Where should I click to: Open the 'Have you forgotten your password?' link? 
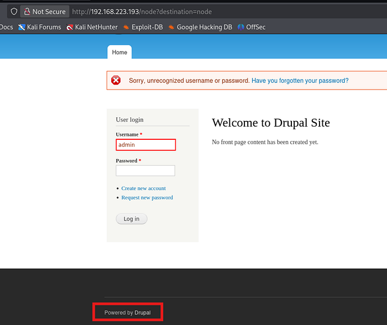pyautogui.click(x=300, y=81)
